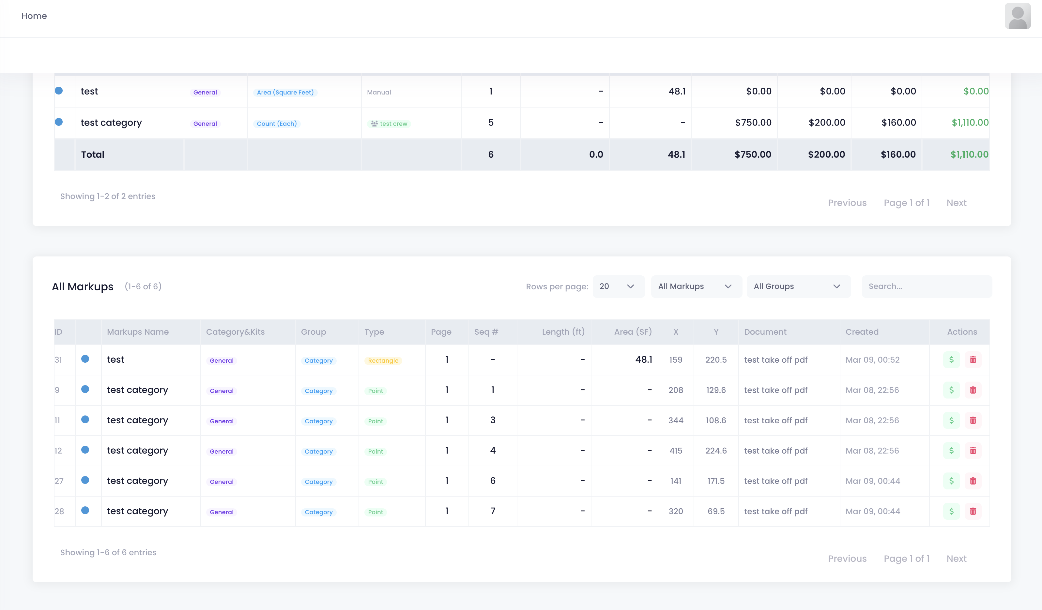Open the user avatar profile menu

coord(1017,16)
